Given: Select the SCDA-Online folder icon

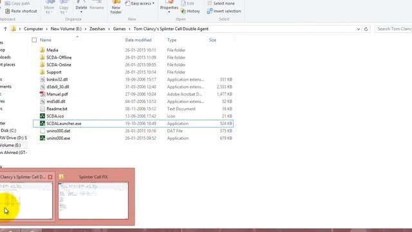Looking at the screenshot, I should click(x=42, y=64).
